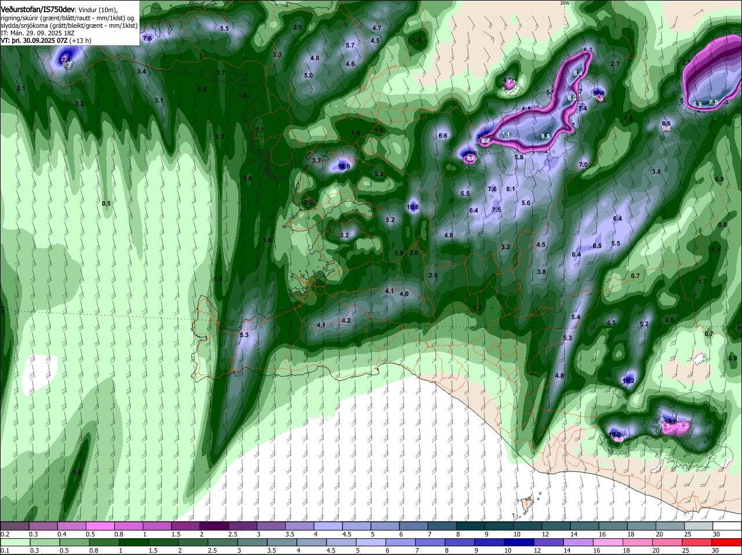This screenshot has width=742, height=555.
Task: Click the map value '1.1' near the right edge
Action: pyautogui.click(x=716, y=250)
